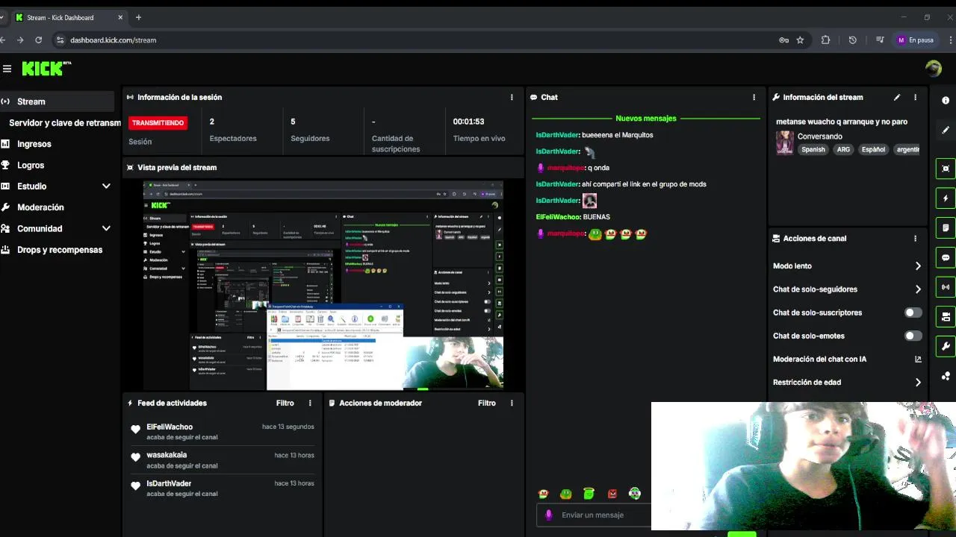Open Acciones de moderador three-dot menu
The width and height of the screenshot is (956, 537).
512,403
